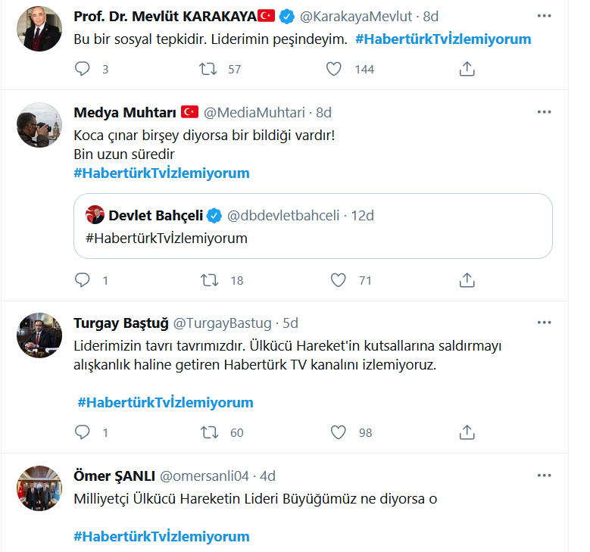The width and height of the screenshot is (590, 552).
Task: Share Turgay Baştuğ's tweet
Action: pos(467,432)
